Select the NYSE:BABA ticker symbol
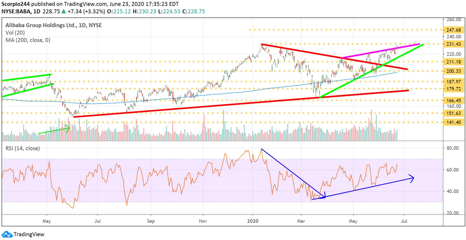466x240 pixels. tap(18, 12)
